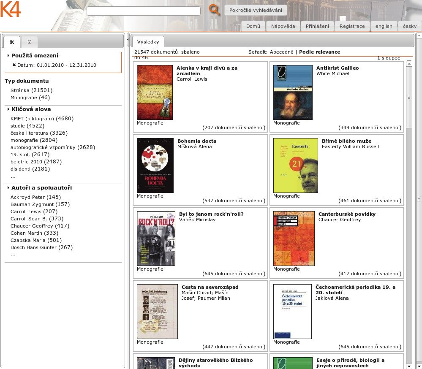Viewport: 422px width, 369px height.
Task: Click the K4 logo
Action: pyautogui.click(x=11, y=10)
